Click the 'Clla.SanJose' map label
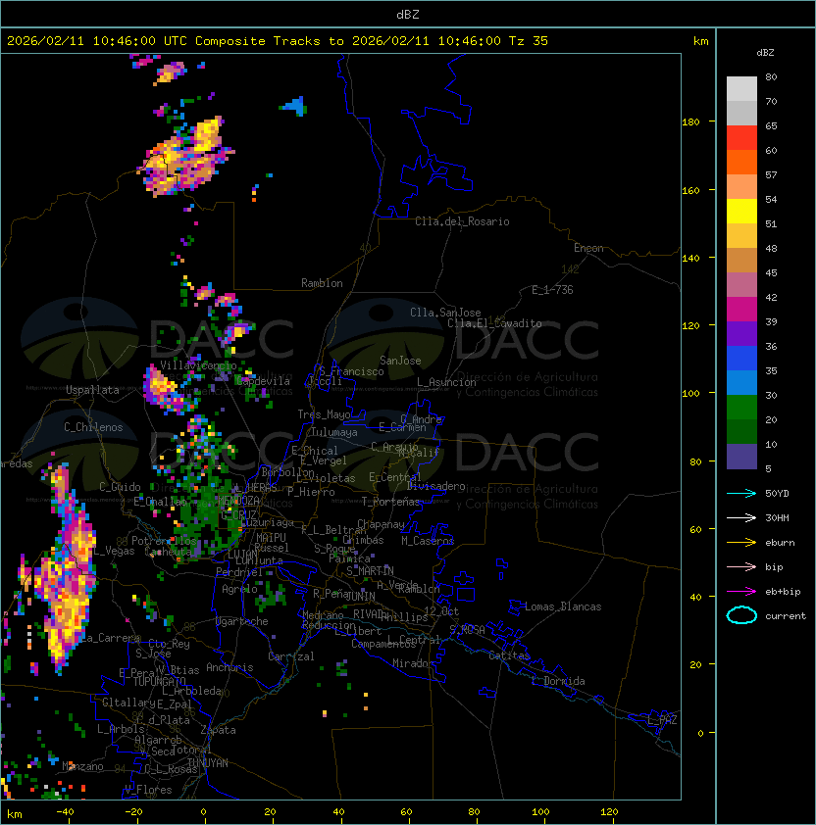 pyautogui.click(x=445, y=313)
